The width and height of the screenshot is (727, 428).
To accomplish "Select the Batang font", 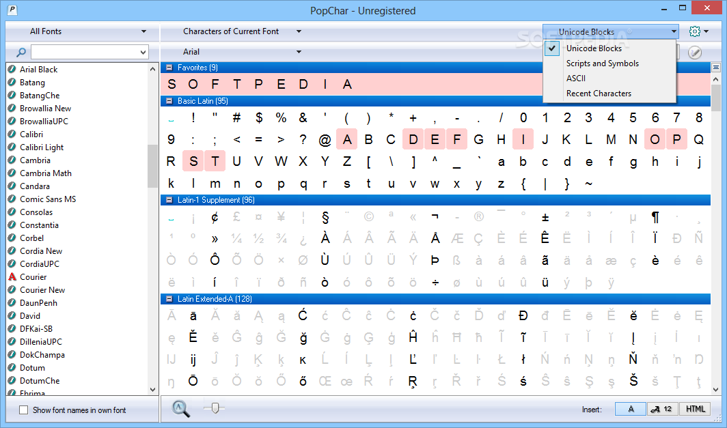I will point(32,83).
